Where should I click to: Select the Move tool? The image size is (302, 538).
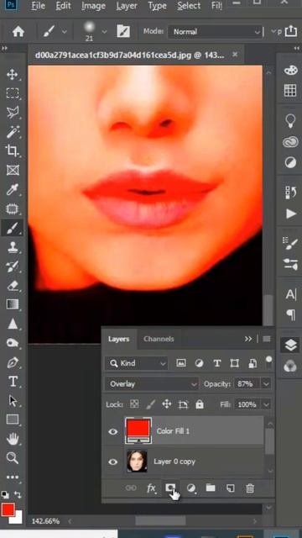point(13,75)
